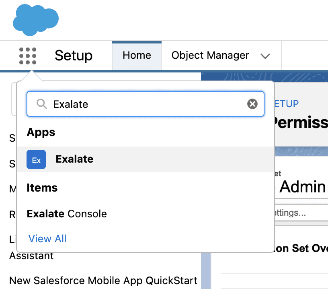Click the Setup app name label

pos(74,56)
